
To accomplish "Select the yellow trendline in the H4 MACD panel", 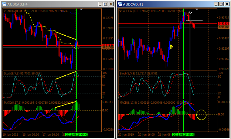I will (66, 104).
